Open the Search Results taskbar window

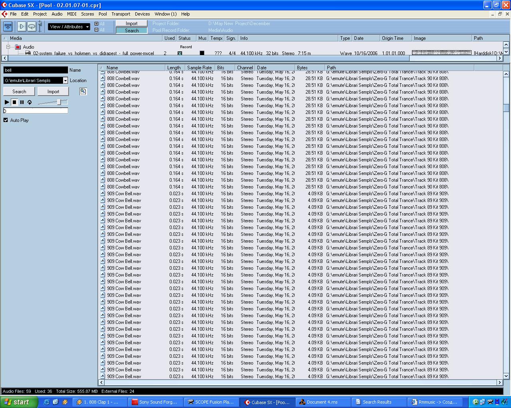point(378,402)
